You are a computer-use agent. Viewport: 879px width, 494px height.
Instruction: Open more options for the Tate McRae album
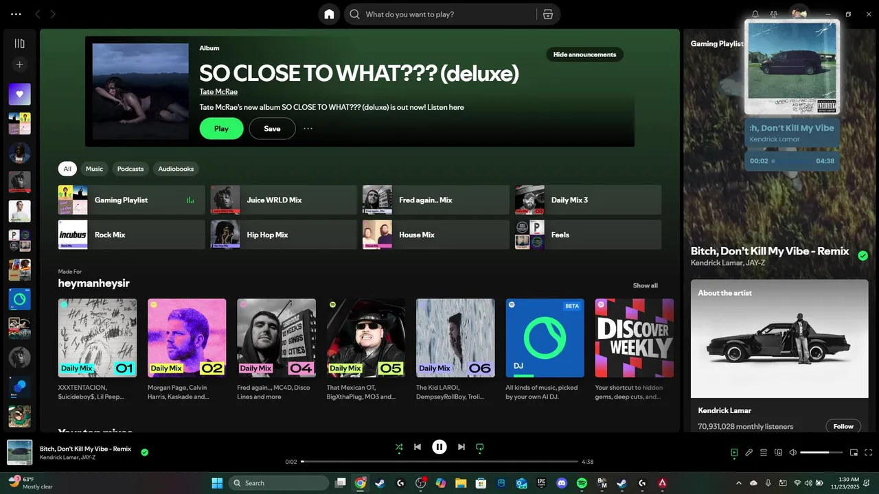308,128
